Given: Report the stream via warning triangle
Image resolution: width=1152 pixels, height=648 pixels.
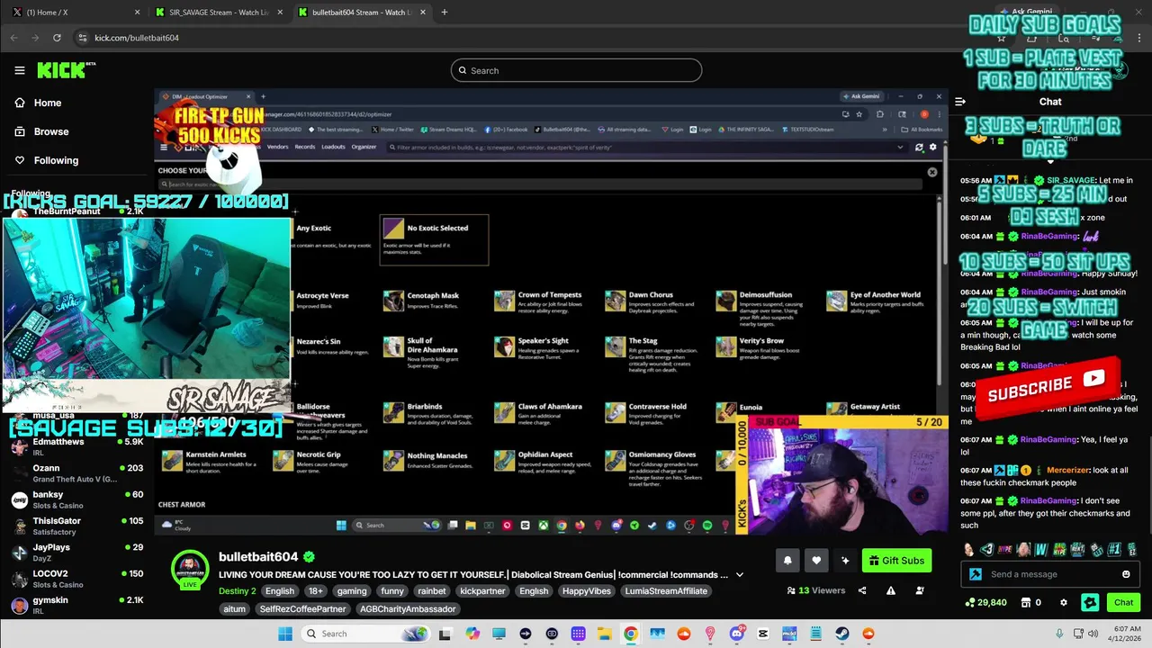Looking at the screenshot, I should tap(891, 590).
